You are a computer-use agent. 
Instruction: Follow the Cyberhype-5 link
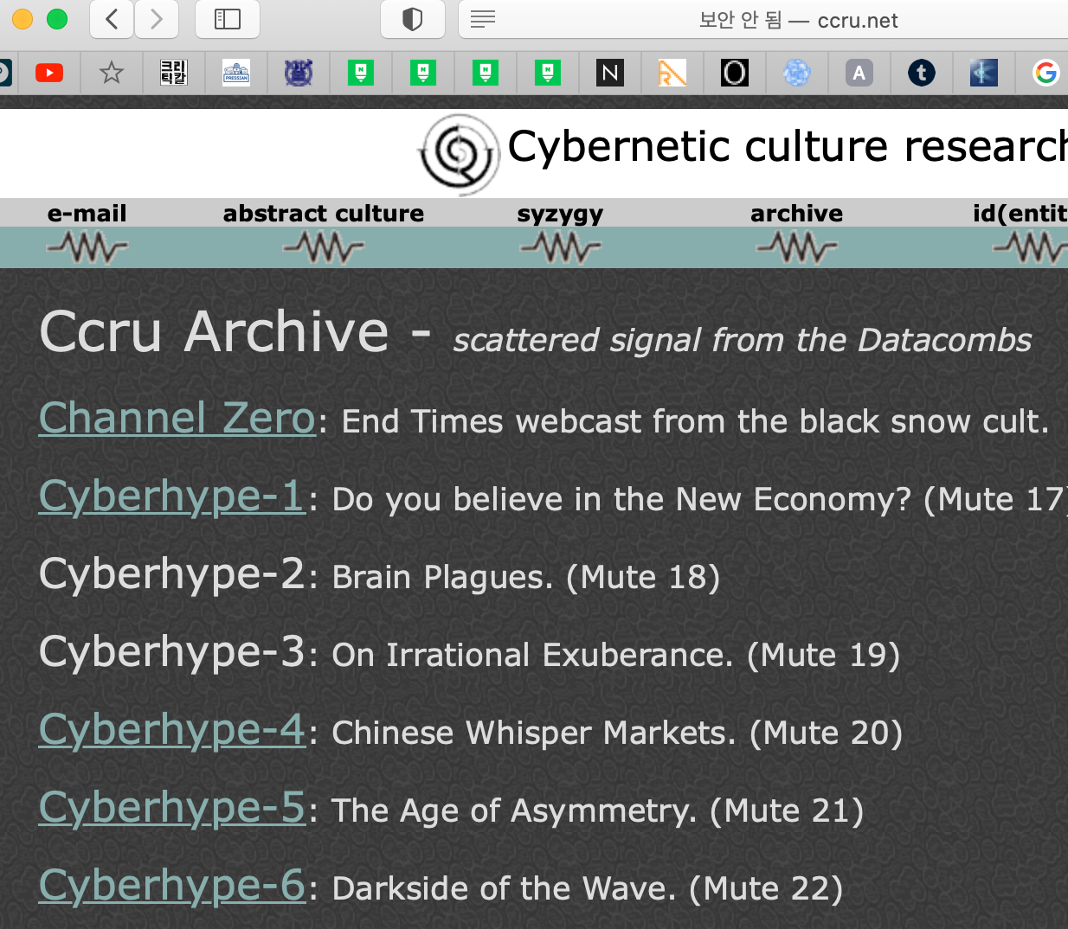172,809
